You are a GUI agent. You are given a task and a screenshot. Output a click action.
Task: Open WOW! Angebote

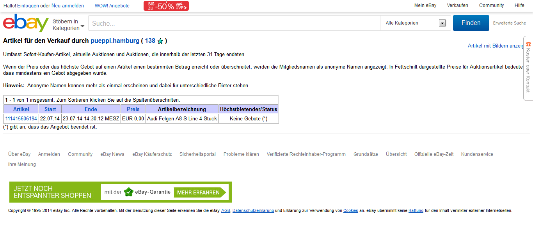pyautogui.click(x=112, y=6)
